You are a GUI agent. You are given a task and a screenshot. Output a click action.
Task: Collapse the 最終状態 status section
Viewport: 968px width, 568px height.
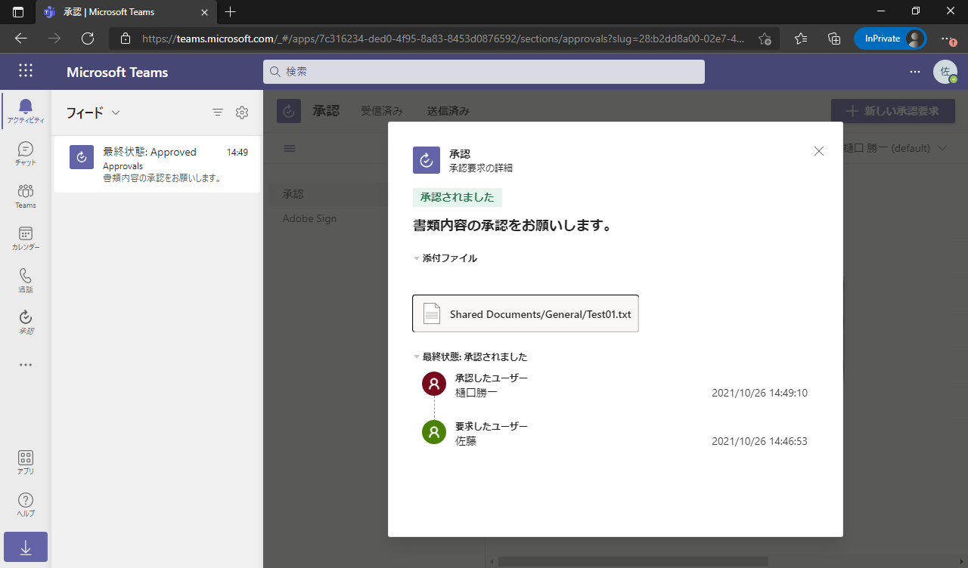[x=470, y=357]
